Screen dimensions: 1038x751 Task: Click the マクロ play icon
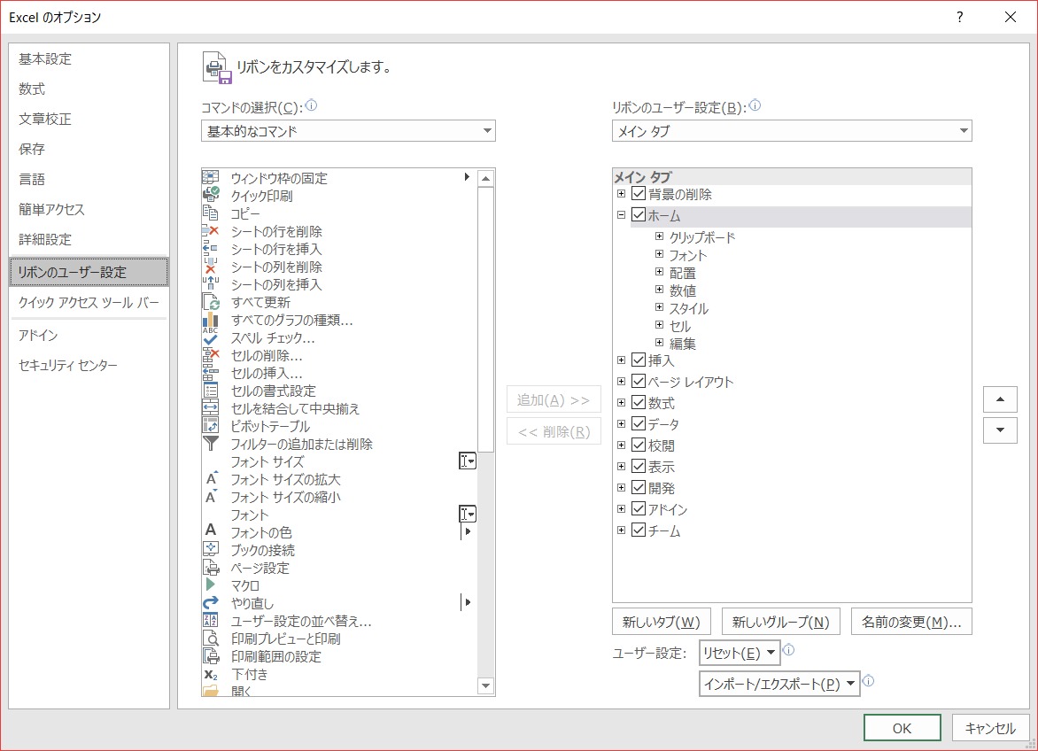point(211,585)
